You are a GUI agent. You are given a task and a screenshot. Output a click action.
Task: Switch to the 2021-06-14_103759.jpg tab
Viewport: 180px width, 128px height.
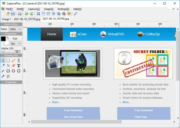(27, 19)
